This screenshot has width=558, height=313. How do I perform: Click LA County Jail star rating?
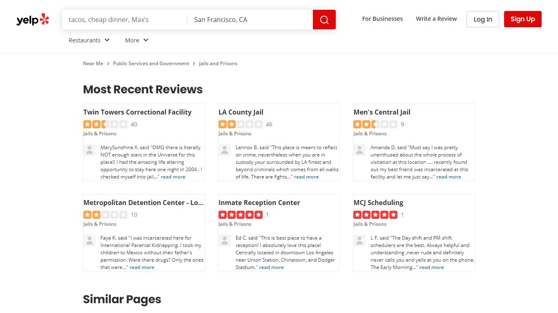(x=241, y=124)
